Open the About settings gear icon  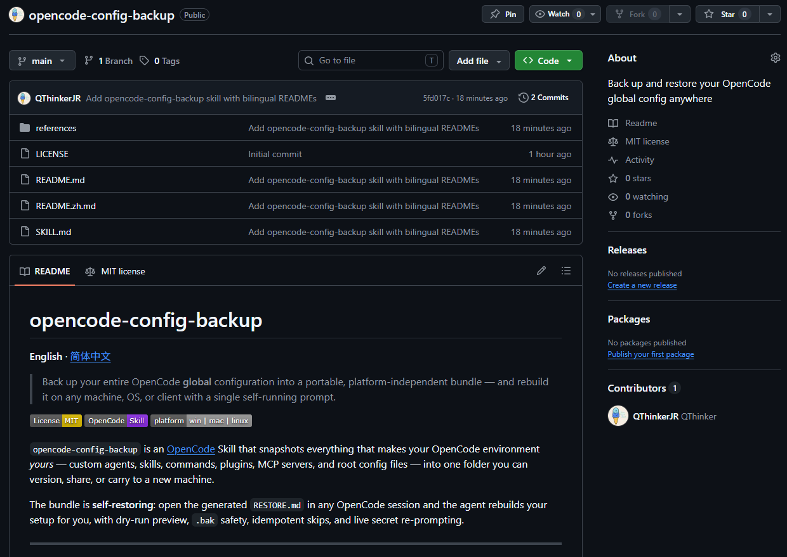[x=775, y=58]
